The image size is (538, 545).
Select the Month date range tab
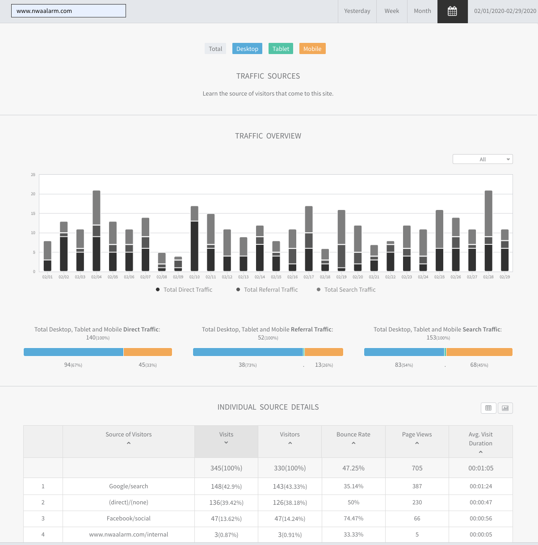point(422,11)
